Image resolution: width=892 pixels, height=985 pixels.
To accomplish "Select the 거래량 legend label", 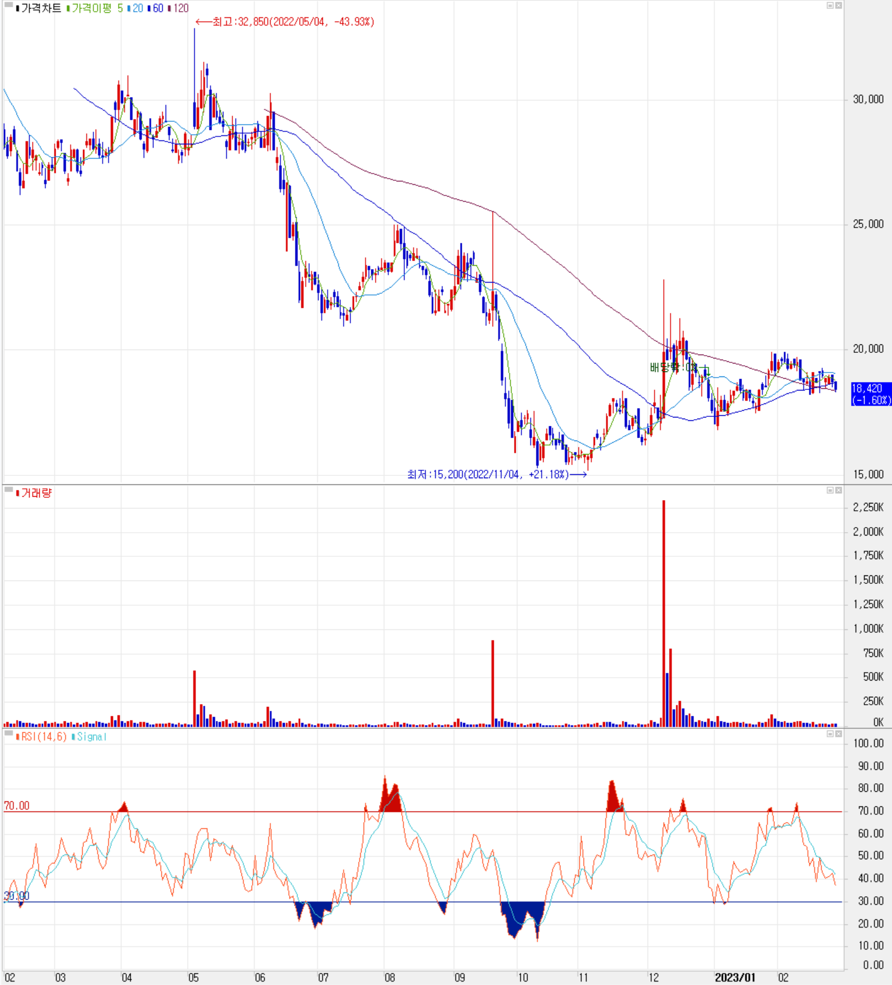I will 34,493.
